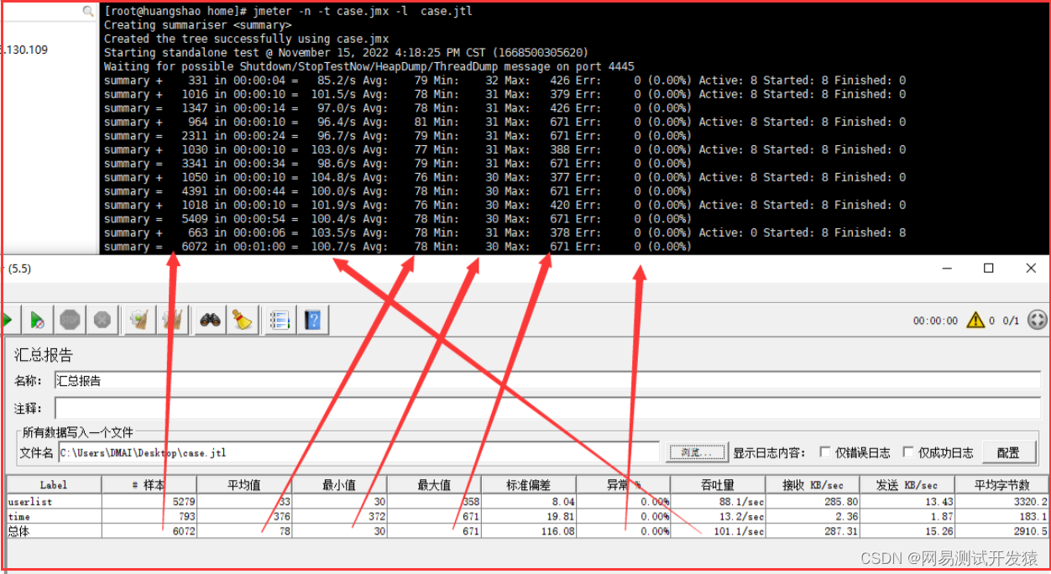Click the time average value 376
The height and width of the screenshot is (574, 1051).
click(x=244, y=516)
